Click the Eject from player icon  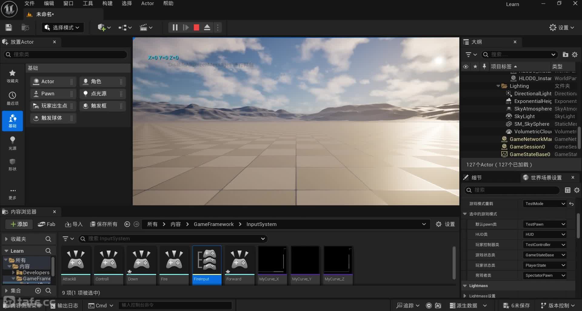point(207,28)
